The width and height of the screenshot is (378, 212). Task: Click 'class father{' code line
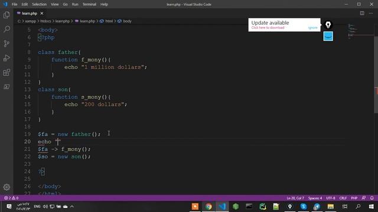coord(59,52)
